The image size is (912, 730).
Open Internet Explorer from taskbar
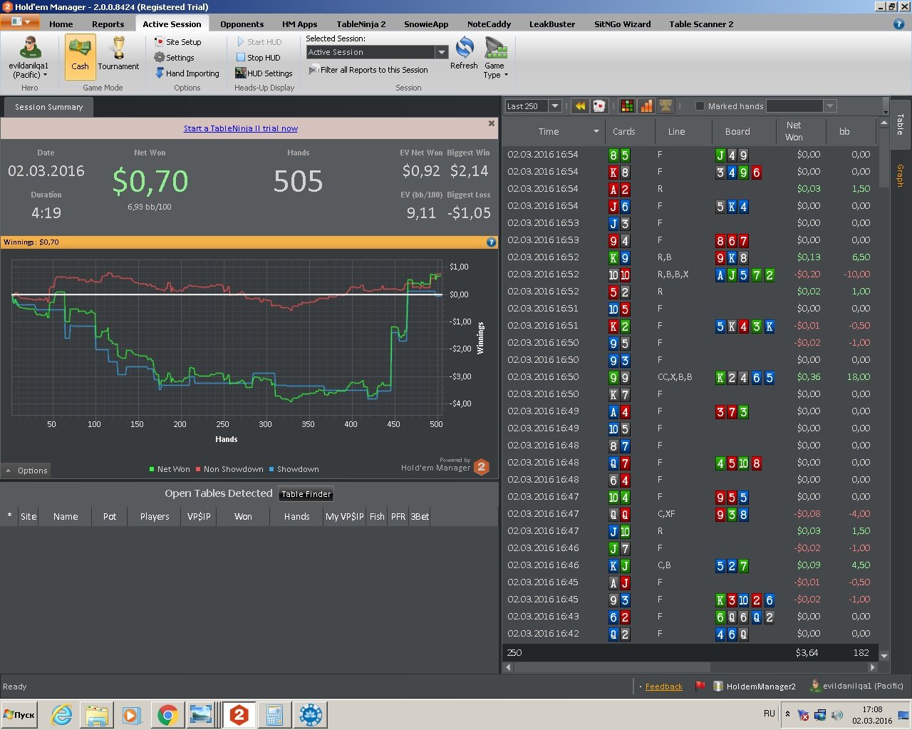[62, 715]
